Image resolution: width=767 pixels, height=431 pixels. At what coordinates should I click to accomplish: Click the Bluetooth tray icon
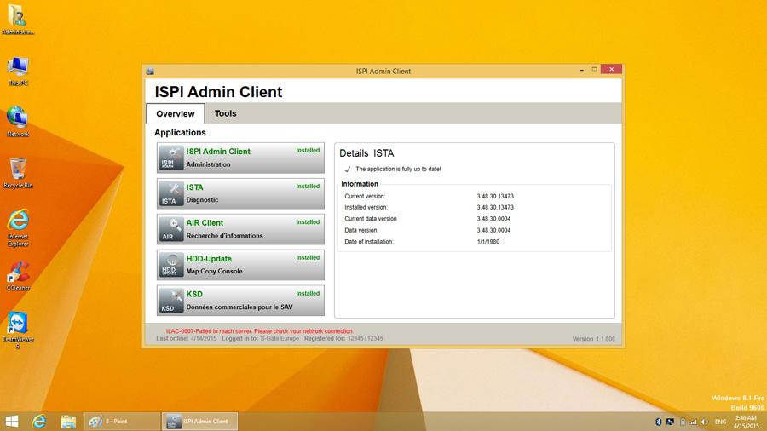point(659,422)
